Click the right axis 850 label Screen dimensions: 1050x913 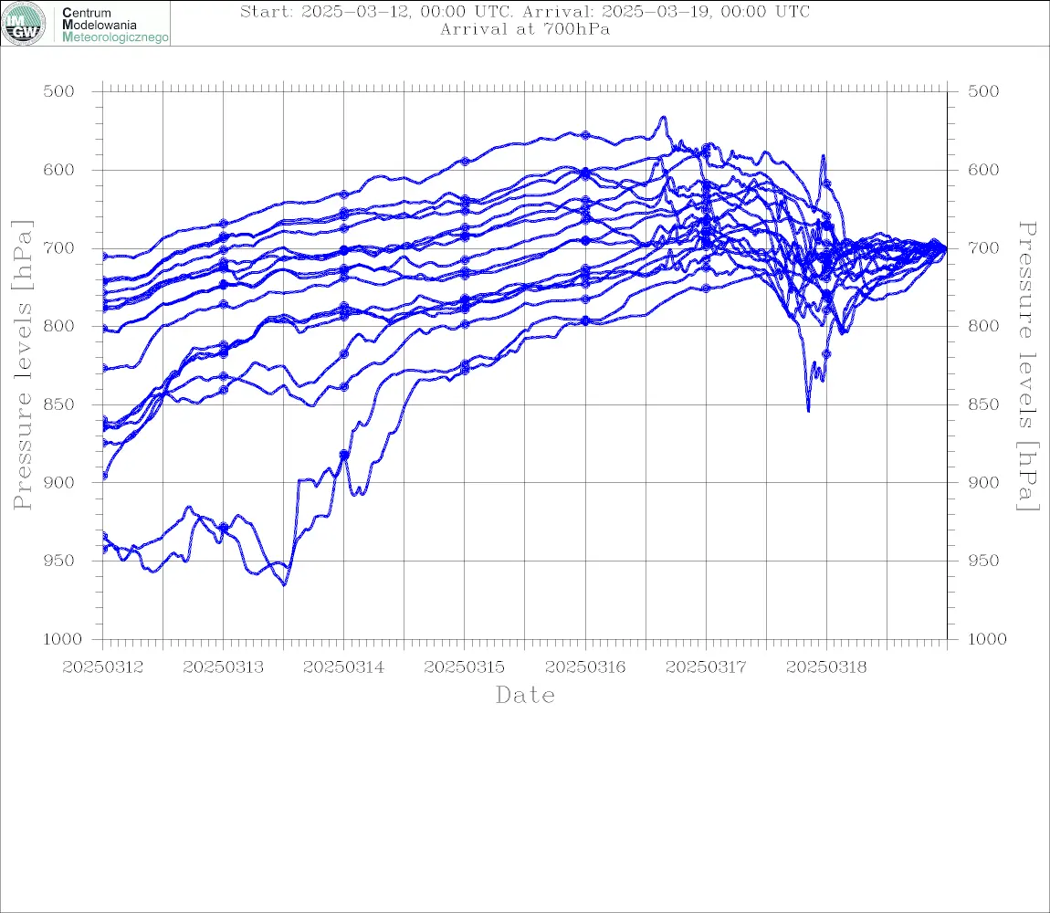983,404
